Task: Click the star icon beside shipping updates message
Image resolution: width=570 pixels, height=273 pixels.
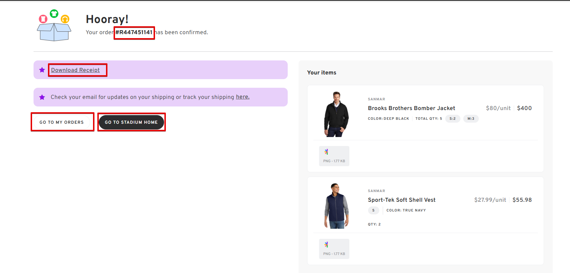Action: 42,97
